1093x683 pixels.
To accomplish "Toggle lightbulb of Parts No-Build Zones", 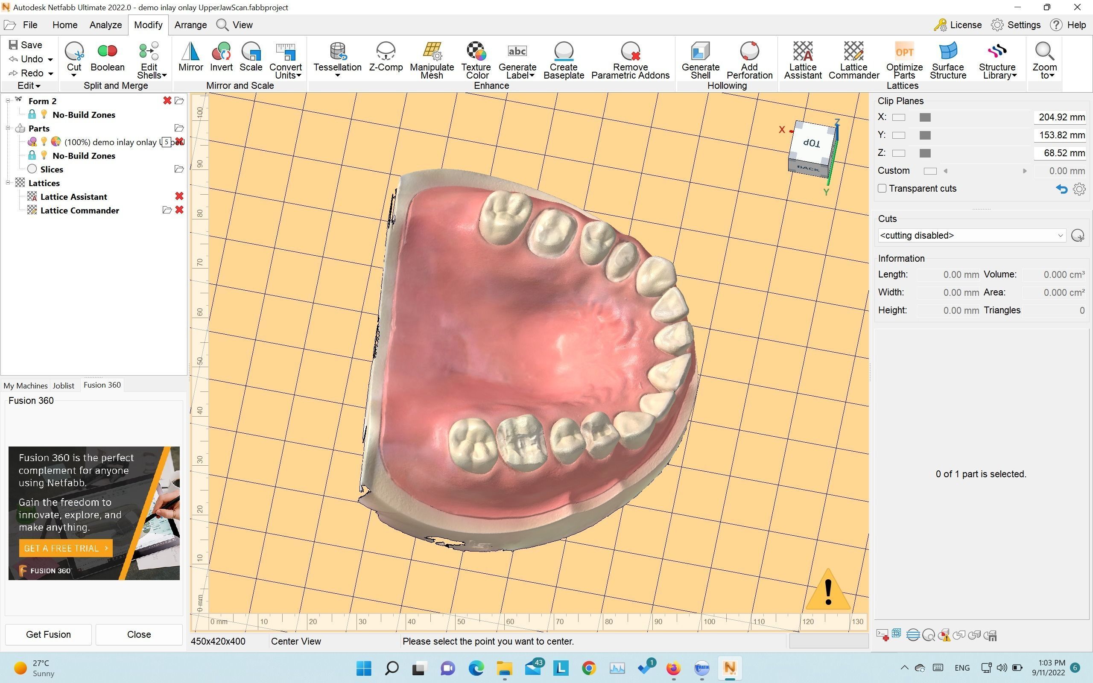I will tap(44, 155).
